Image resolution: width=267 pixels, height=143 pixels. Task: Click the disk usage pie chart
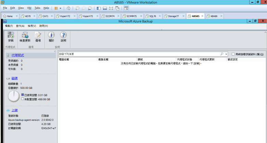tap(14, 96)
